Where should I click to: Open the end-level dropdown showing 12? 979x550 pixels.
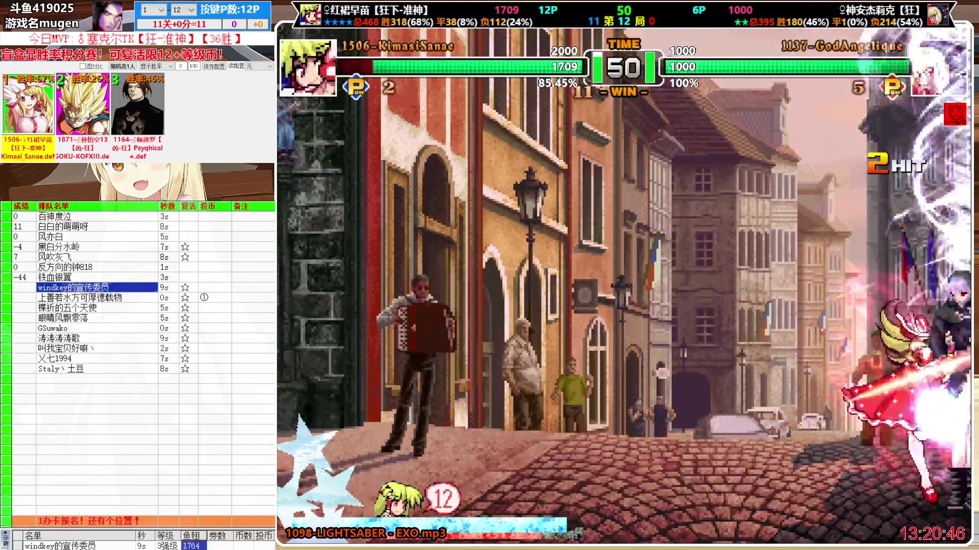click(x=184, y=10)
